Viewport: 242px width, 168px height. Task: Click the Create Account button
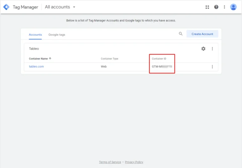point(202,34)
